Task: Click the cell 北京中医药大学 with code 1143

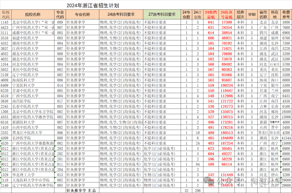Action: pyautogui.click(x=33, y=22)
